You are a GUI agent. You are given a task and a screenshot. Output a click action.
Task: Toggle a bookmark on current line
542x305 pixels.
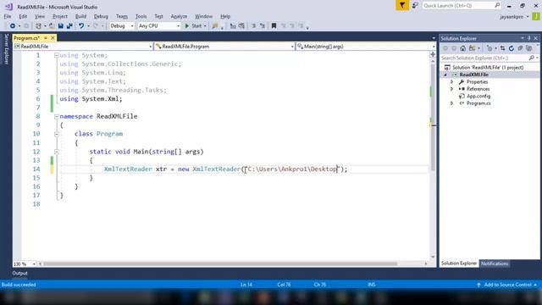(274, 26)
